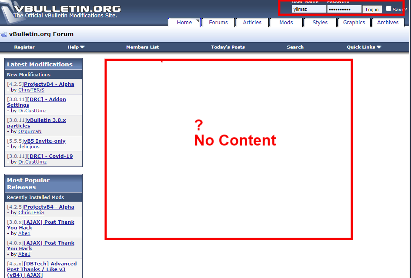
Task: Visit Dr.CustUmz profile under Addon Settings
Action: tap(32, 111)
